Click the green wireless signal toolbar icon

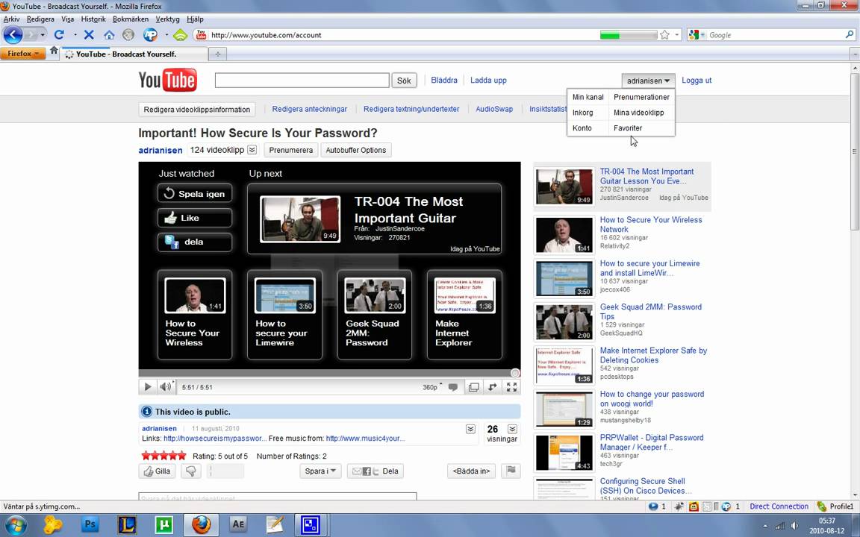[180, 35]
